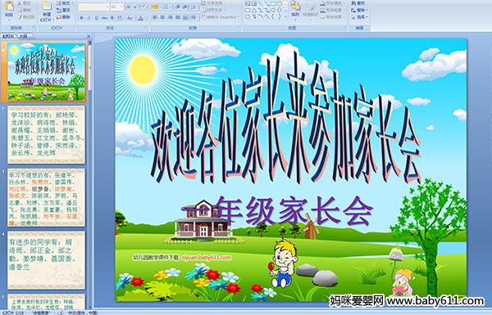Select slide 3 thumbnail 学习不理想的有
The height and width of the screenshot is (315, 492).
(x=47, y=197)
